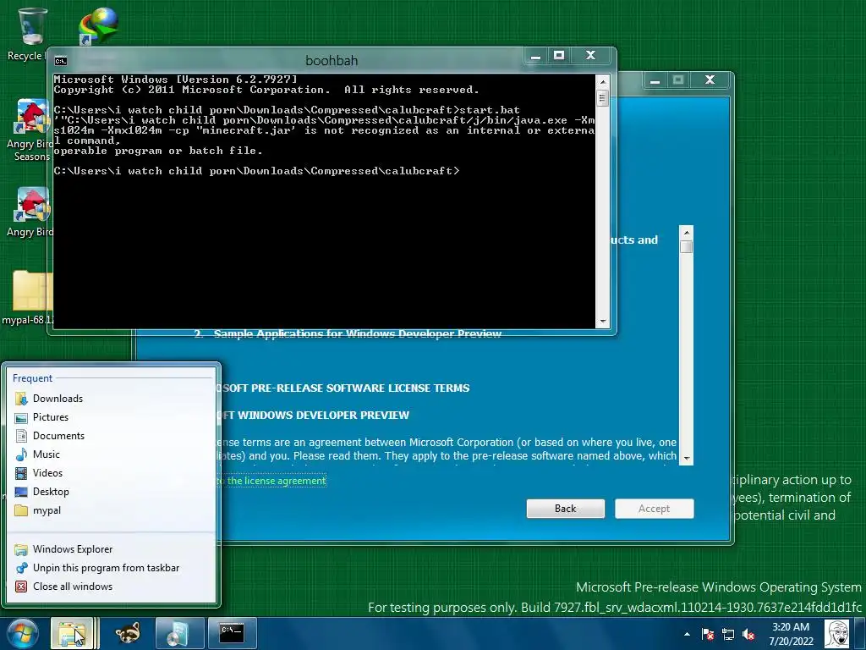866x650 pixels.
Task: Open Videos from the jump list
Action: 111,473
